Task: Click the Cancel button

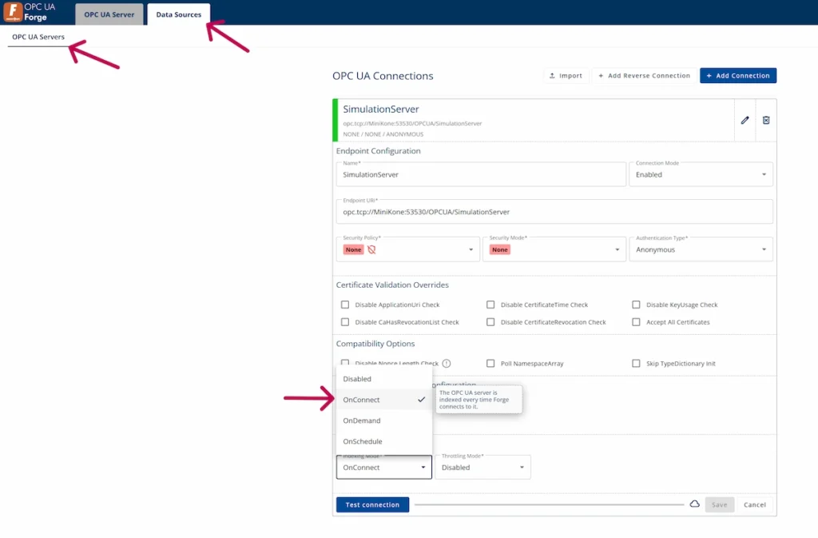Action: pos(754,504)
